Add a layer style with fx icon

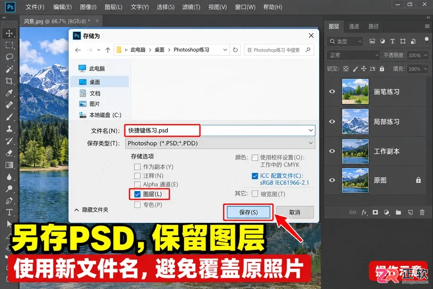click(364, 212)
